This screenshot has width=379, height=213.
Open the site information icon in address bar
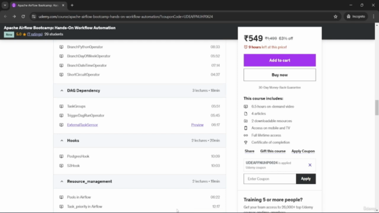(34, 17)
